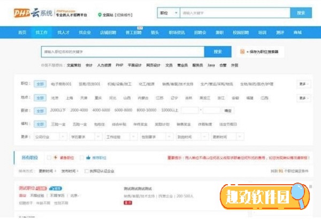Image resolution: width=321 pixels, height=219 pixels.
Task: Expand the 更多 option in the 职位 row
Action: (303, 84)
